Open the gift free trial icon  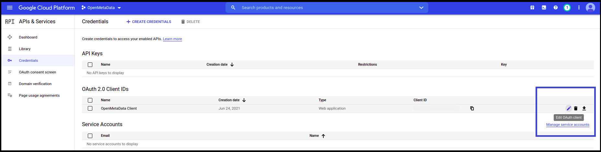click(x=532, y=8)
